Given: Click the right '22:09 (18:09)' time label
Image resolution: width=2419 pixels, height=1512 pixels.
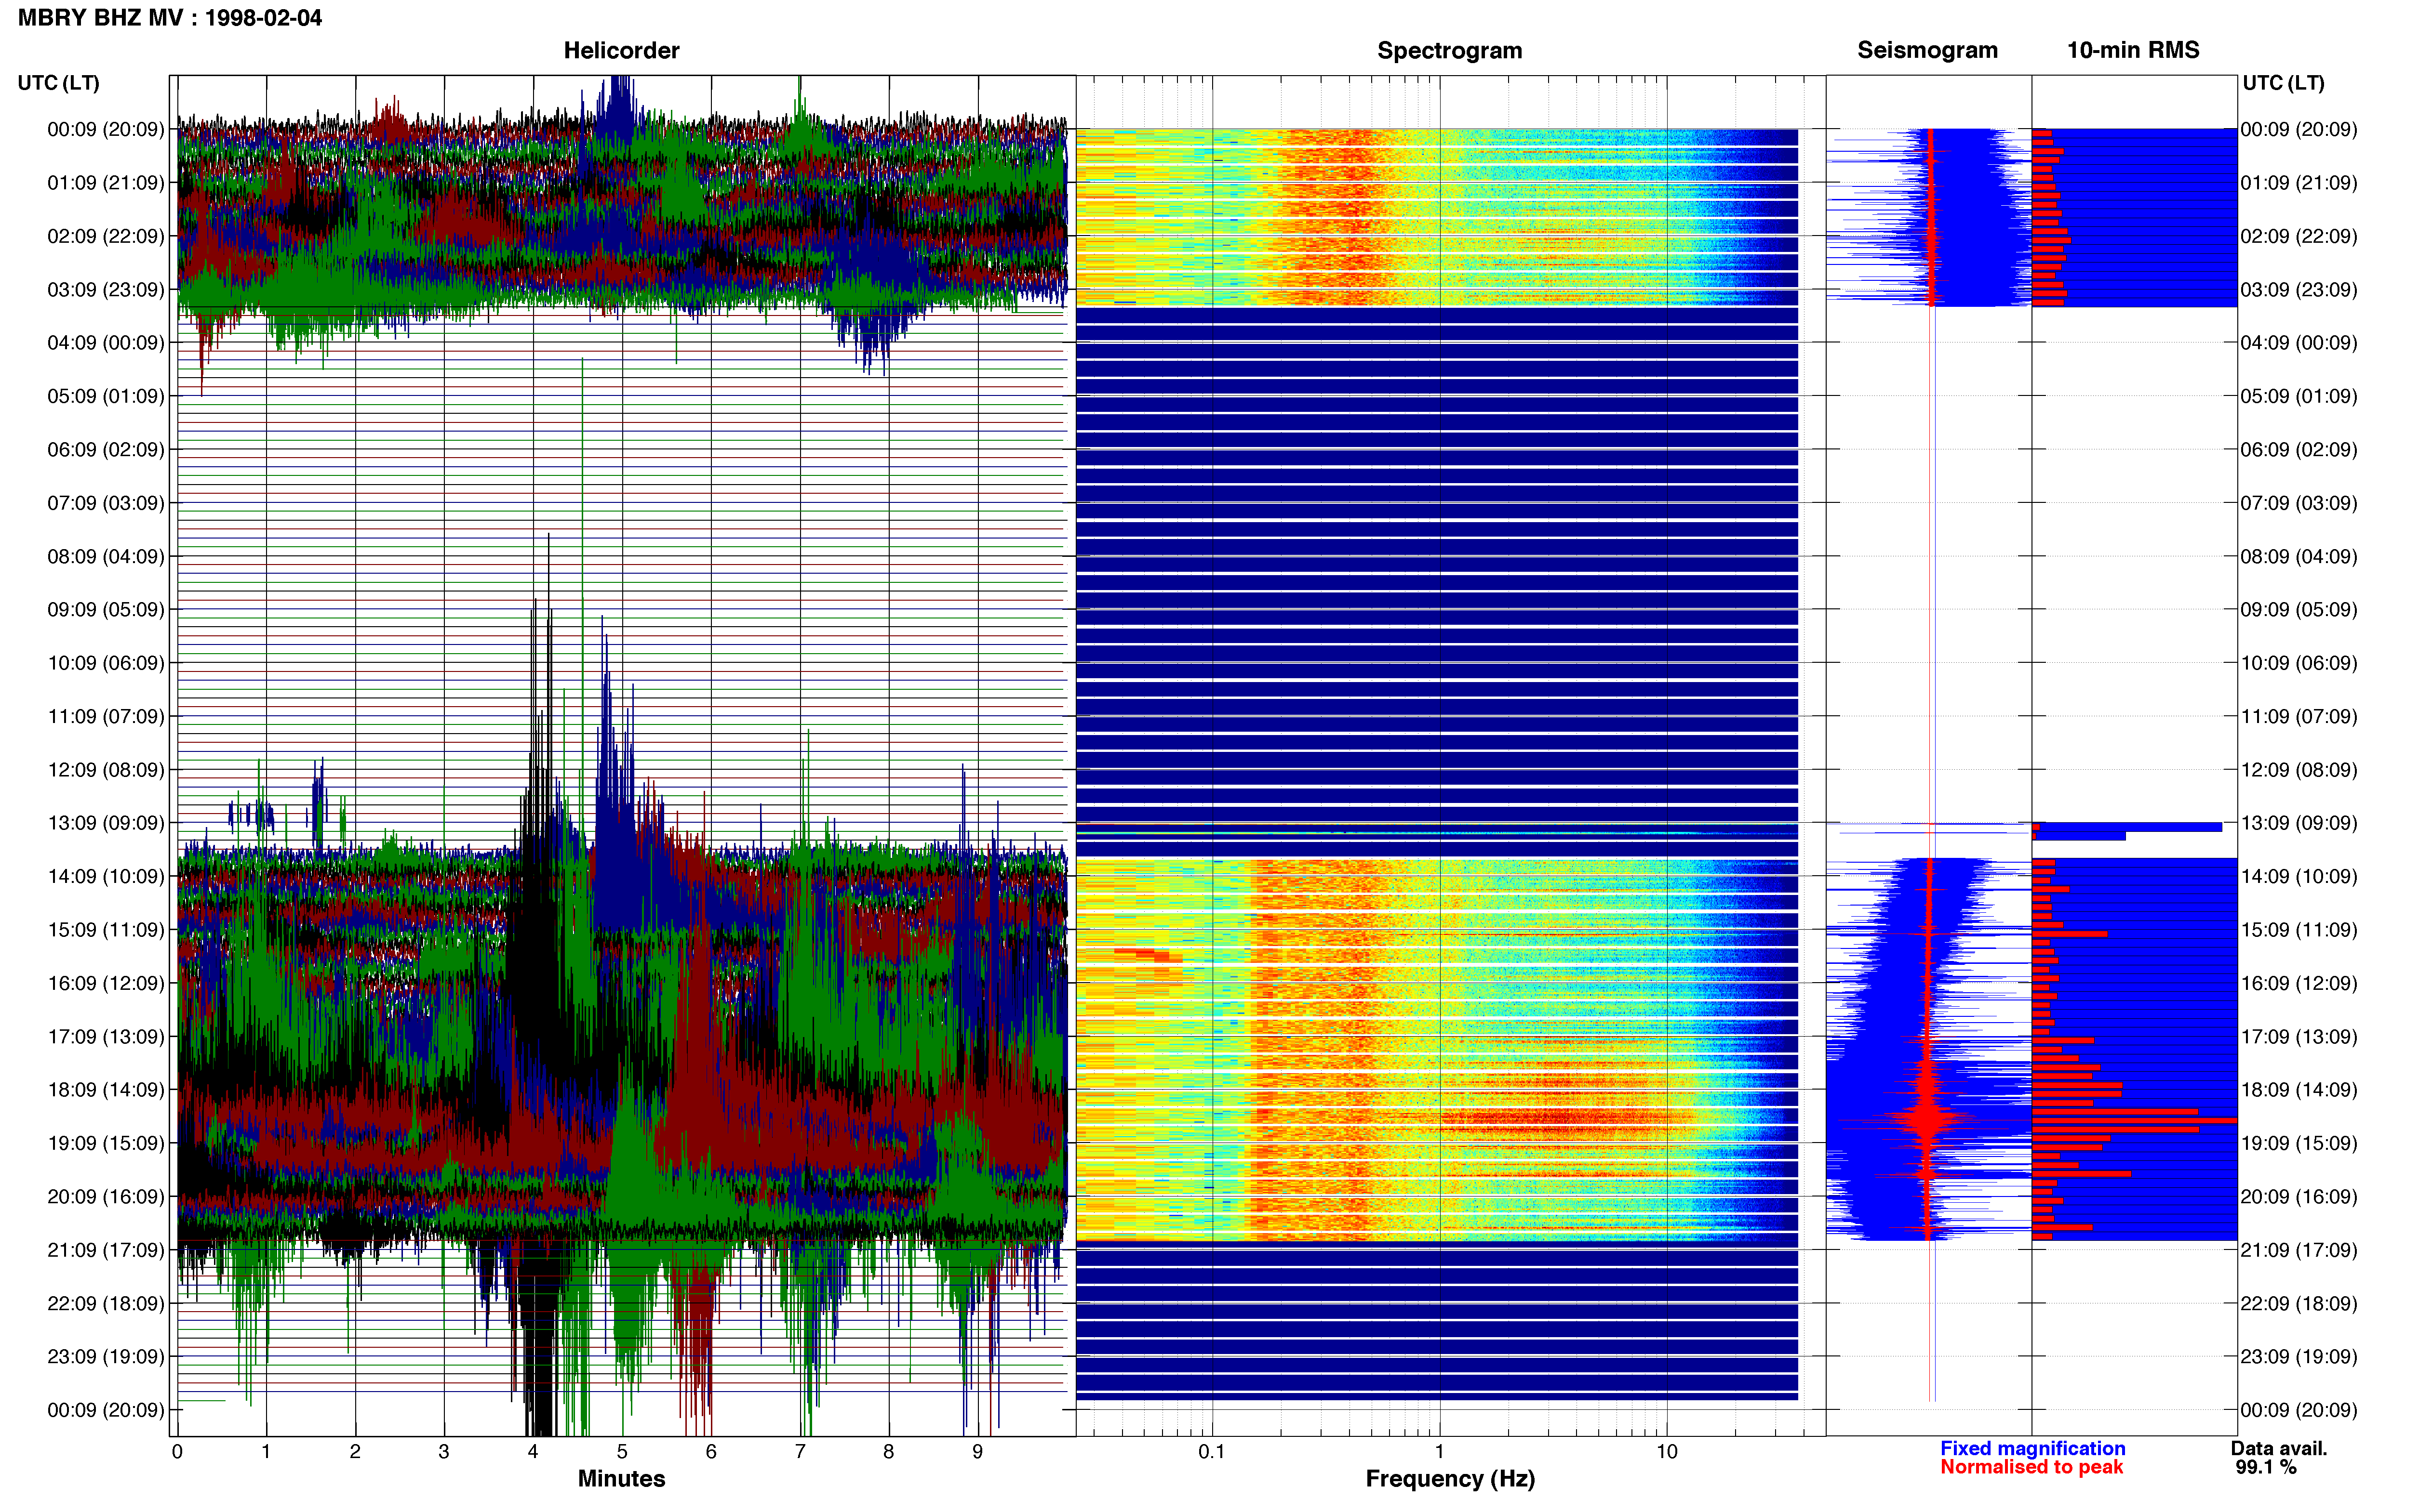Looking at the screenshot, I should [2299, 1304].
